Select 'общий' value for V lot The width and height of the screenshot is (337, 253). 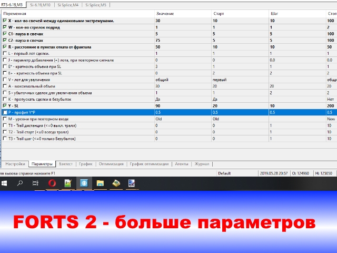pos(162,80)
